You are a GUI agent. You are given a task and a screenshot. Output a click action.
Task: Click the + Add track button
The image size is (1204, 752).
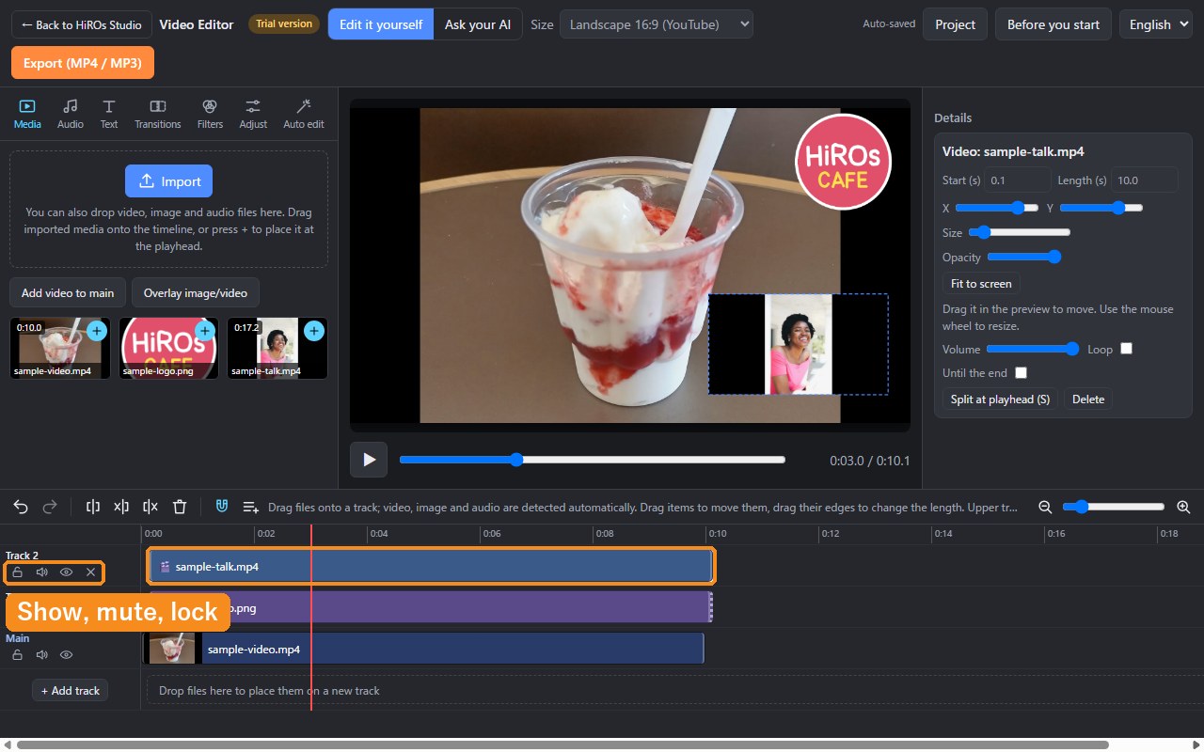point(71,690)
